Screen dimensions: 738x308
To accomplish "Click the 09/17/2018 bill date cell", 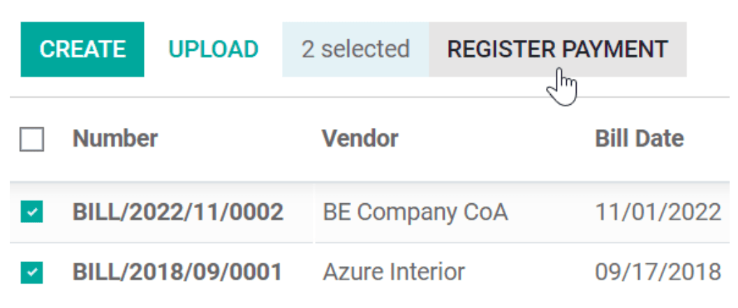I will pyautogui.click(x=657, y=272).
